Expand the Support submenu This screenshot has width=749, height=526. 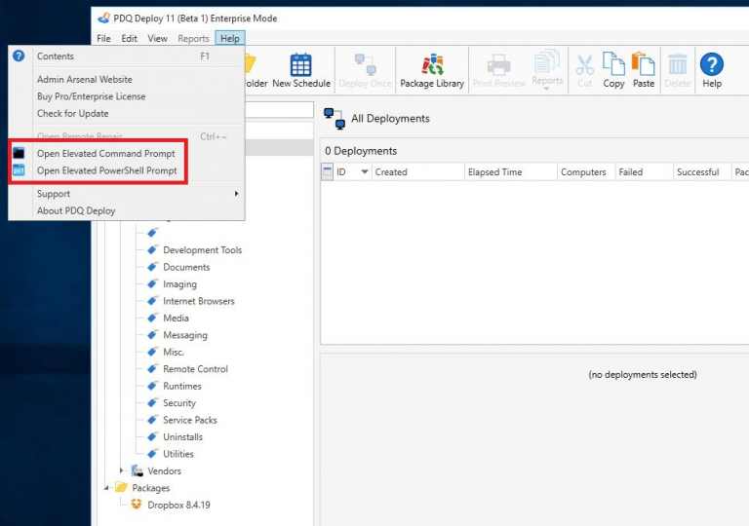pos(127,193)
